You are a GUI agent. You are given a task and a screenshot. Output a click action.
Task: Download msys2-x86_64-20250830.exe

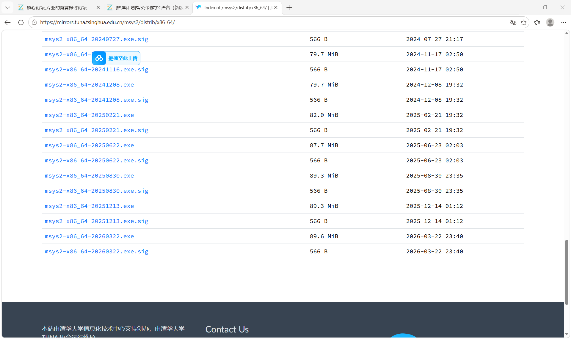pyautogui.click(x=90, y=176)
